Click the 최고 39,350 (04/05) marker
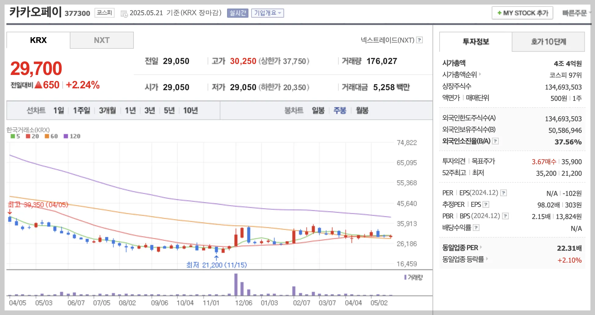Viewport: 595px width, 315px height. point(38,204)
